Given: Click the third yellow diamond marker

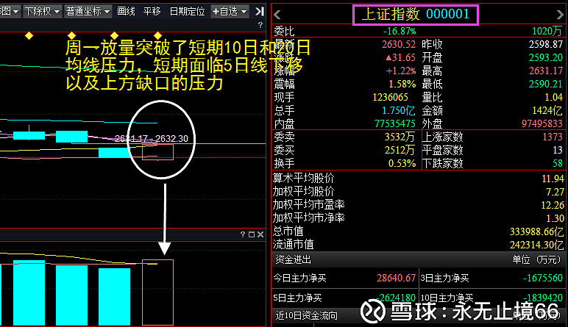Looking at the screenshot, I should pyautogui.click(x=115, y=35).
